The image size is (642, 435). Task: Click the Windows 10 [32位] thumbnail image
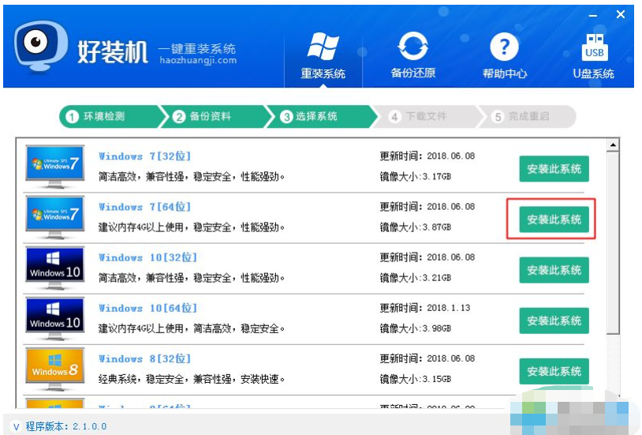click(x=55, y=268)
